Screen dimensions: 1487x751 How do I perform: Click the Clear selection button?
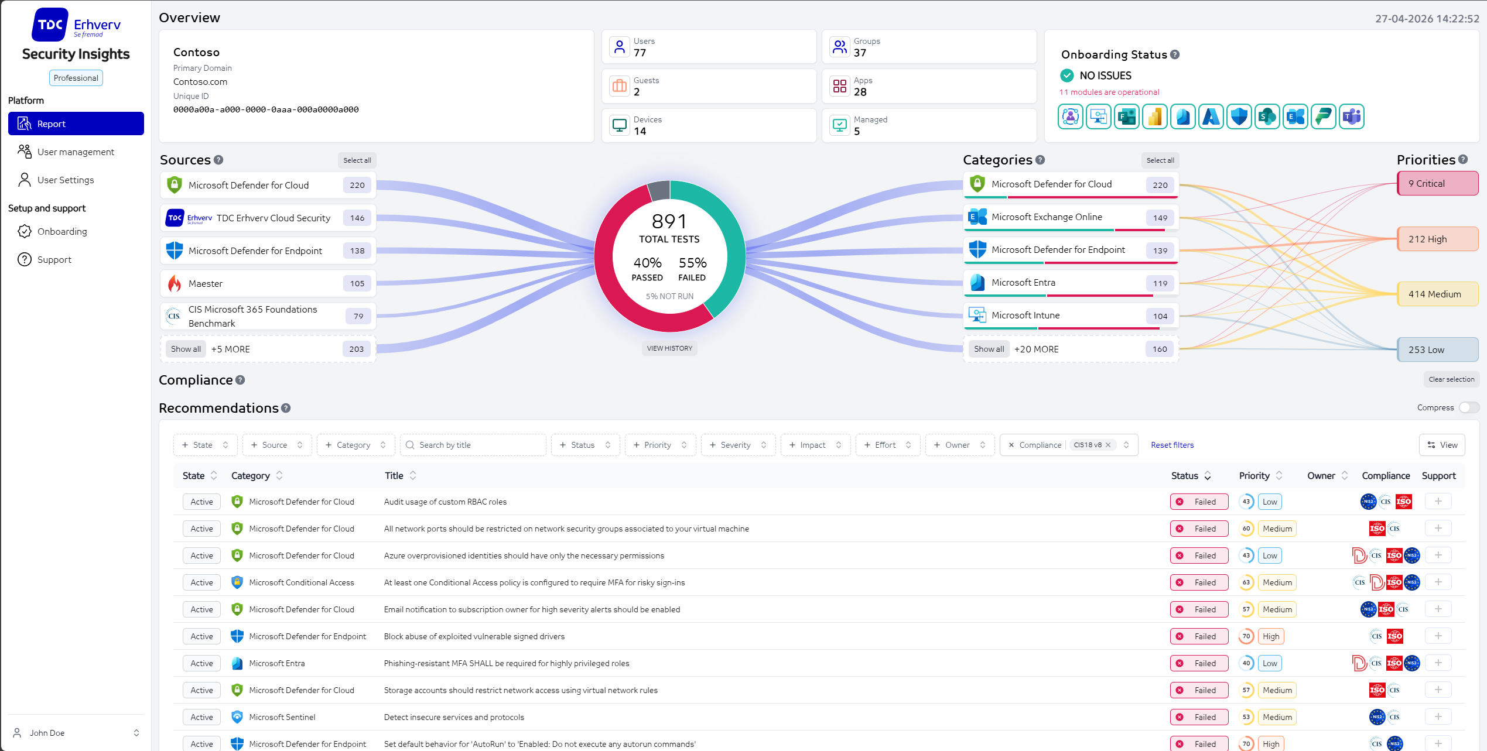tap(1451, 379)
